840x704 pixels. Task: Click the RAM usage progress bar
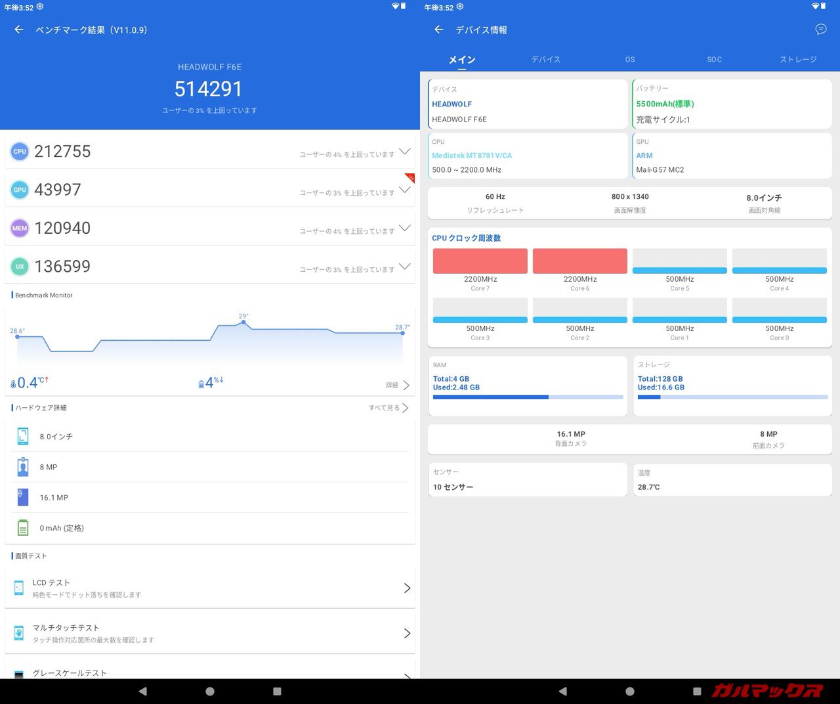coord(528,397)
